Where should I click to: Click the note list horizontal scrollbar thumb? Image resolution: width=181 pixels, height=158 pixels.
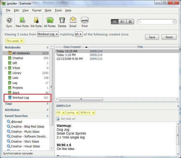[x=81, y=99]
